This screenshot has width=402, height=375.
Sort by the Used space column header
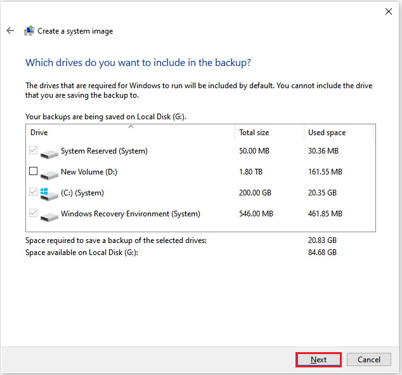coord(339,133)
